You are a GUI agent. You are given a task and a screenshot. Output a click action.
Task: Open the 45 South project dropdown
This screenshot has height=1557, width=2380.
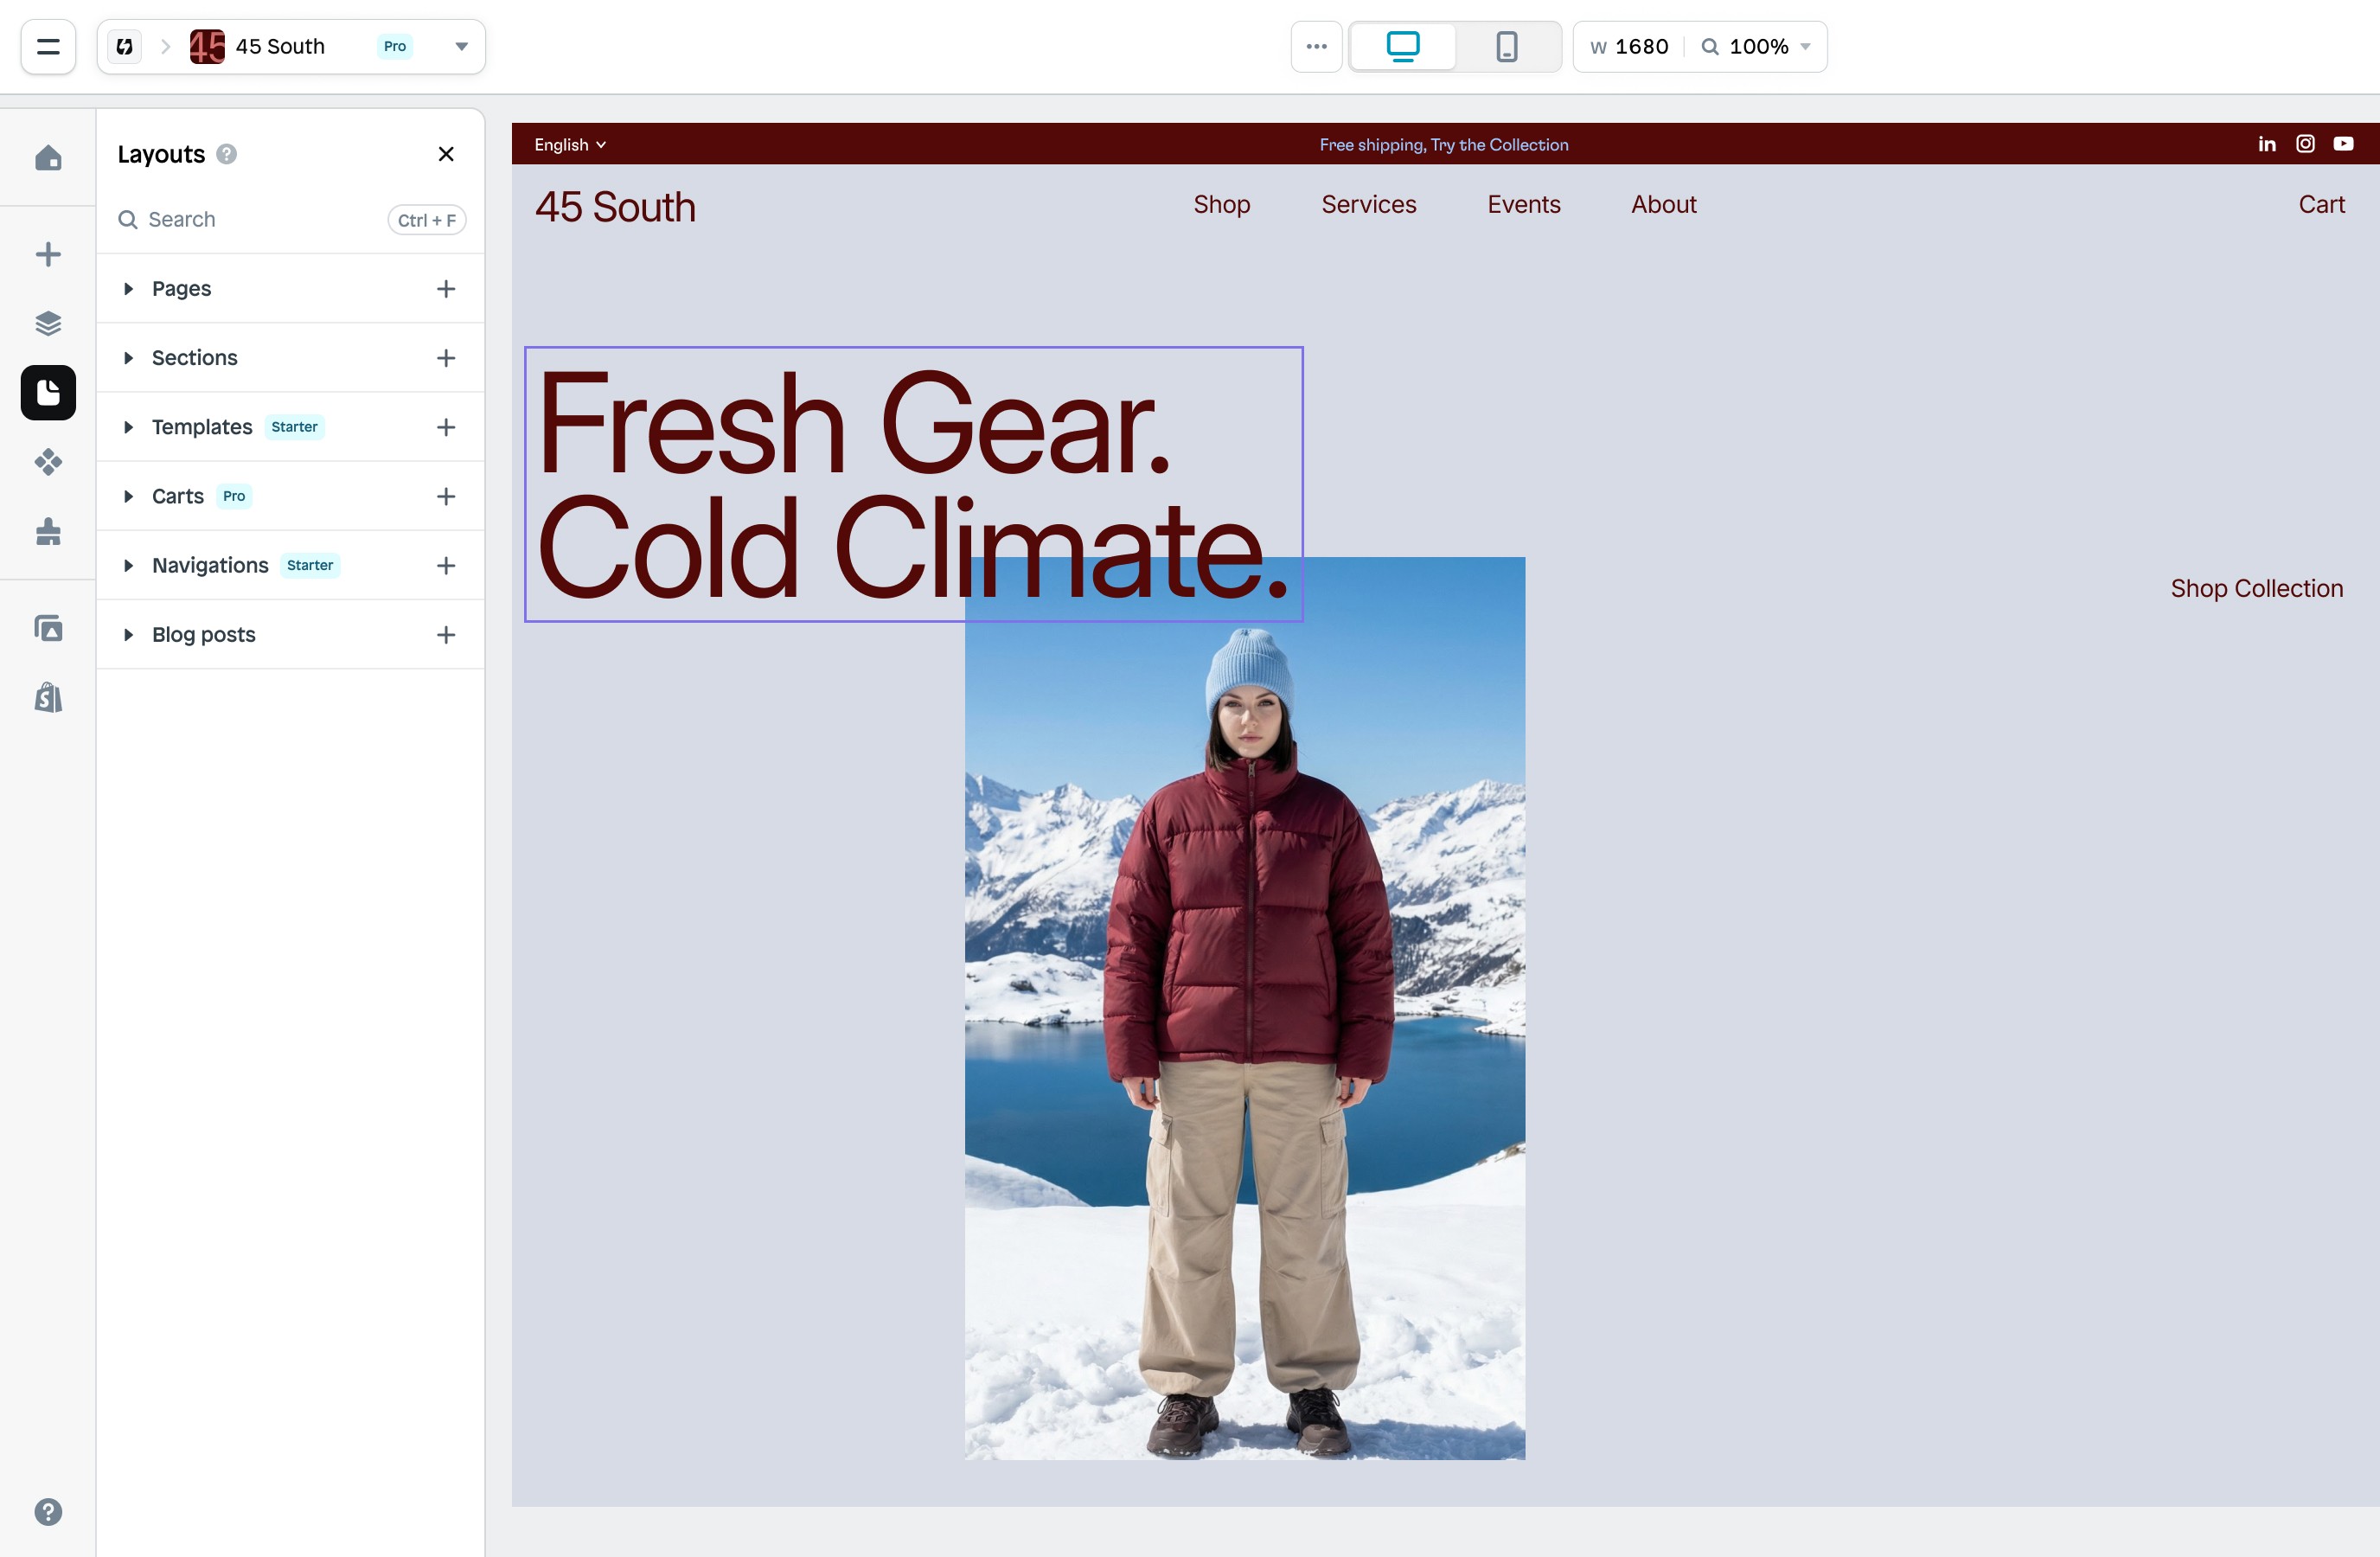(x=462, y=46)
